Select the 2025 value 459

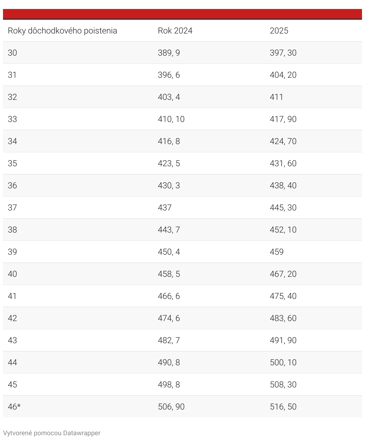(x=276, y=252)
